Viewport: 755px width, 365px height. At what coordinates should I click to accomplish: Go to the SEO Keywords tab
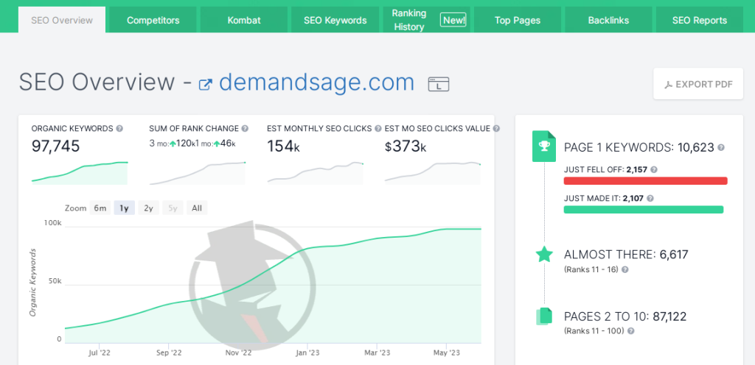tap(335, 20)
